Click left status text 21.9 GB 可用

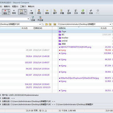tap(36, 110)
